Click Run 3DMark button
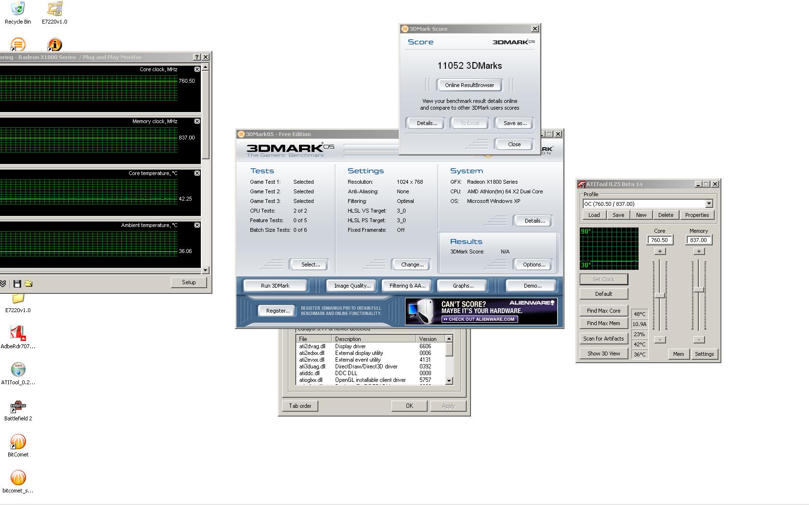 (x=275, y=286)
